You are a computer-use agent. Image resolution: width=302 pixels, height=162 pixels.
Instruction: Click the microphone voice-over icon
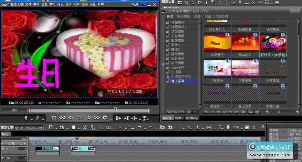[228, 127]
